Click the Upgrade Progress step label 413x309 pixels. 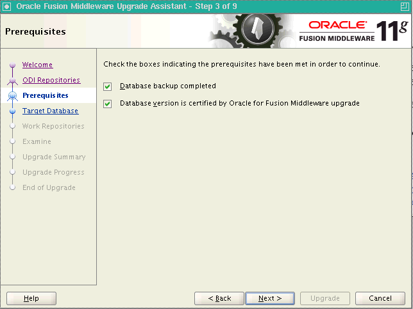53,172
